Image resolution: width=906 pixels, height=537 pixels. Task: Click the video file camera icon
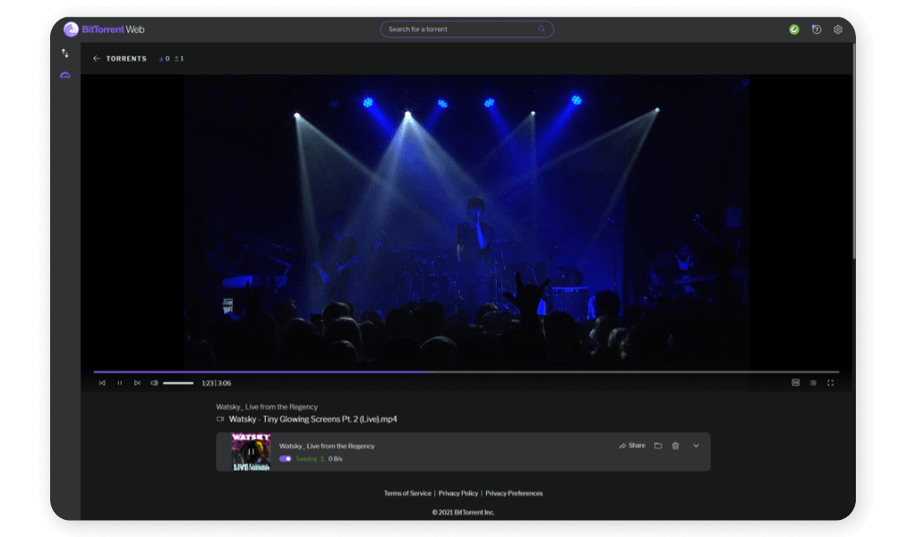tap(220, 419)
